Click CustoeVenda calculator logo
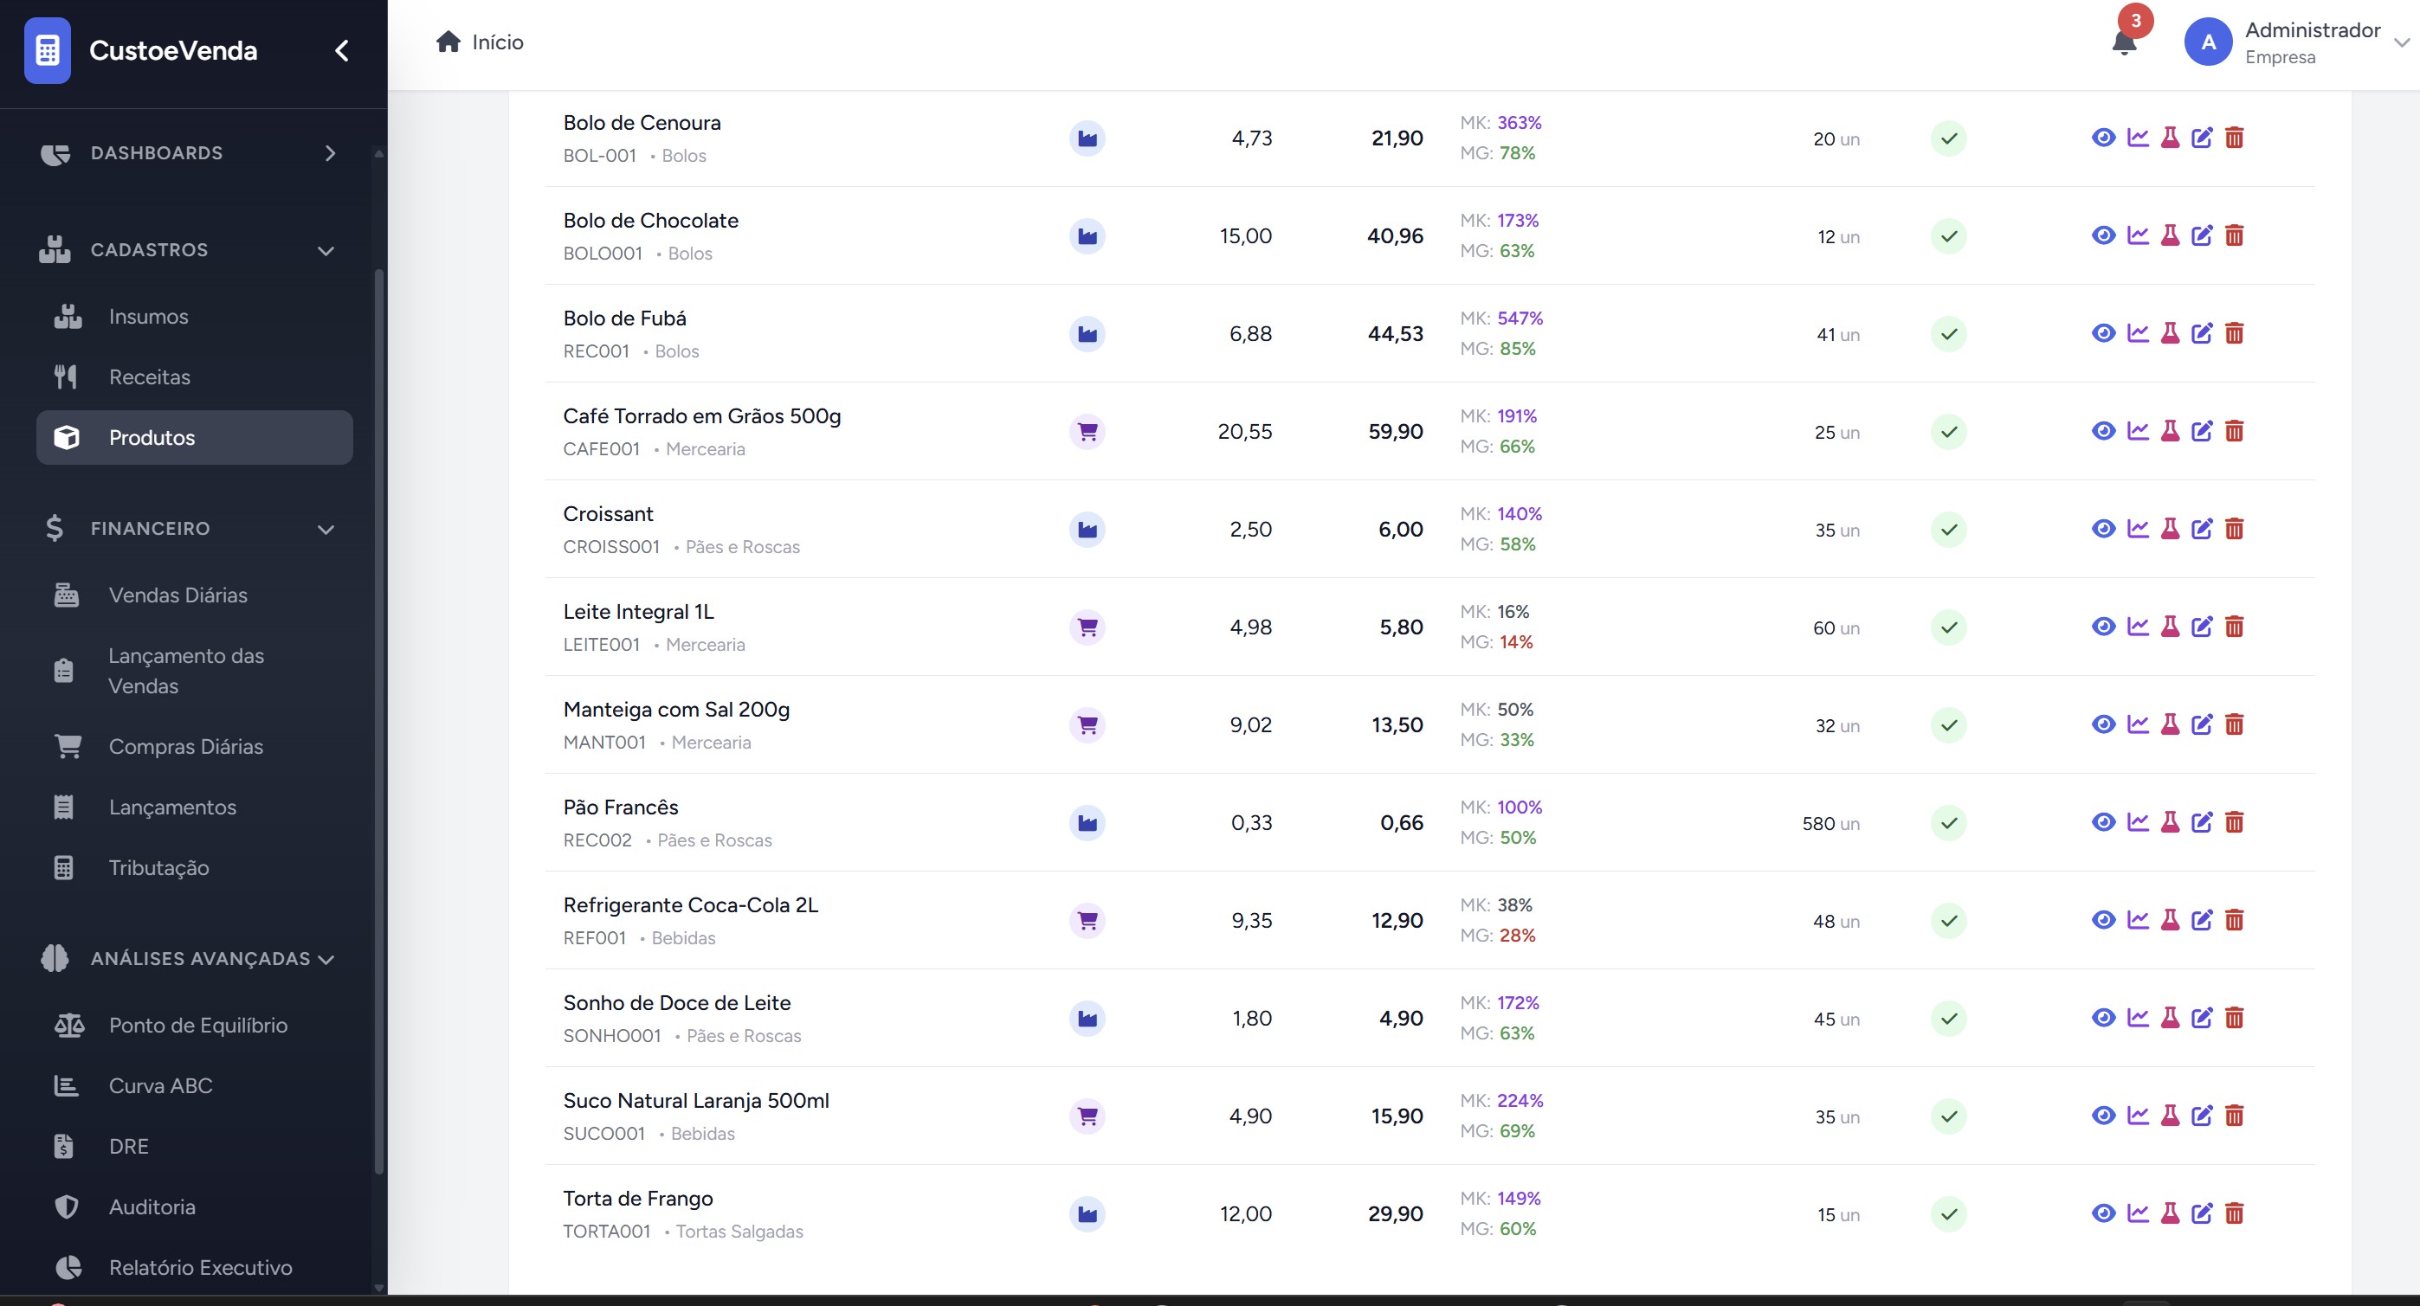 pos(47,49)
